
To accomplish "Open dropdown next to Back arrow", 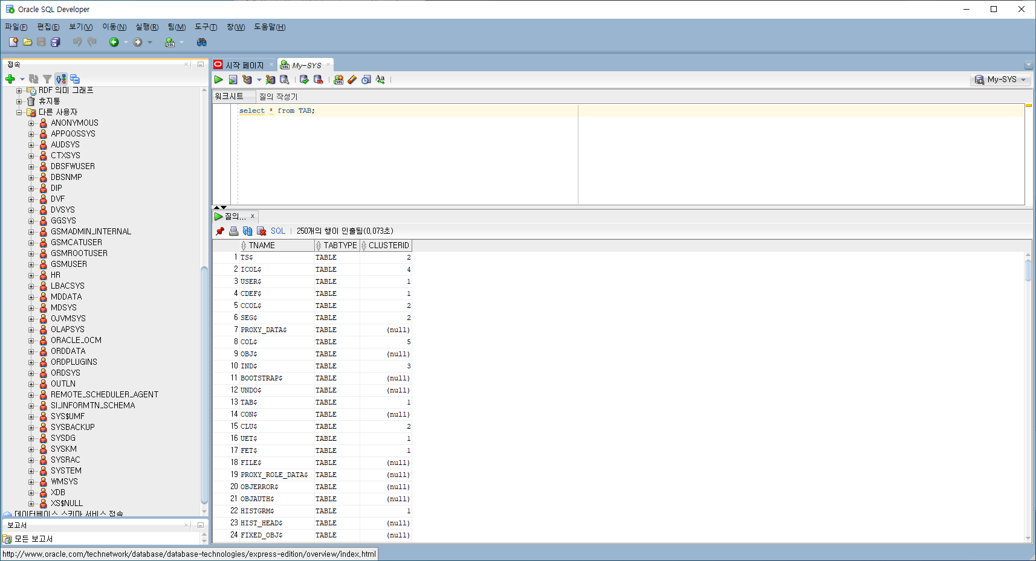I will click(126, 42).
